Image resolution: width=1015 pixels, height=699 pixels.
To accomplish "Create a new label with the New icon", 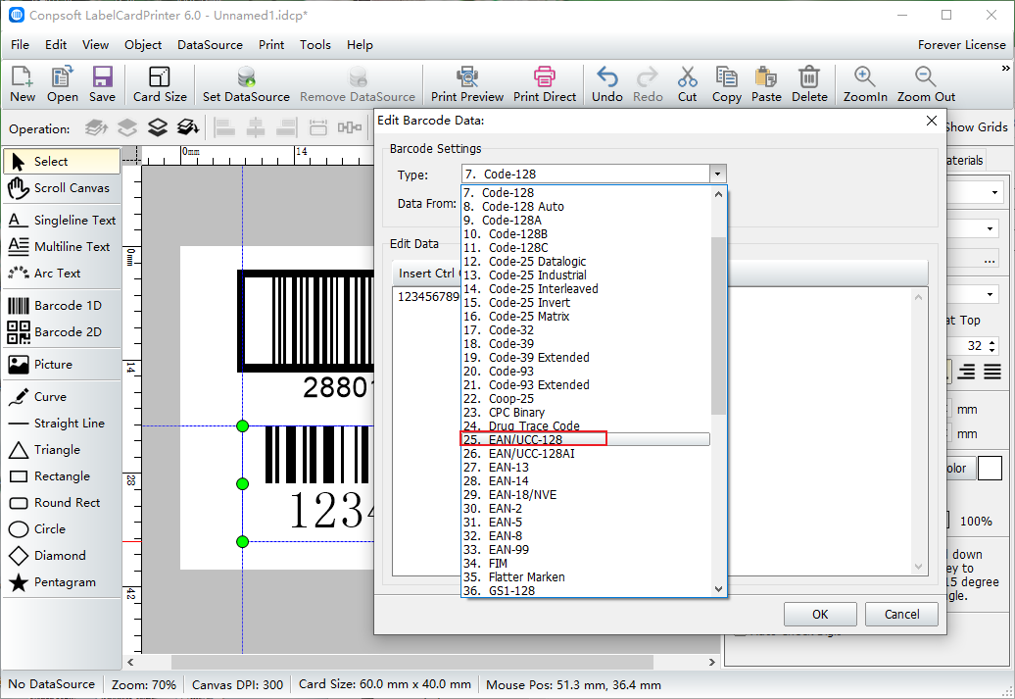I will [22, 84].
